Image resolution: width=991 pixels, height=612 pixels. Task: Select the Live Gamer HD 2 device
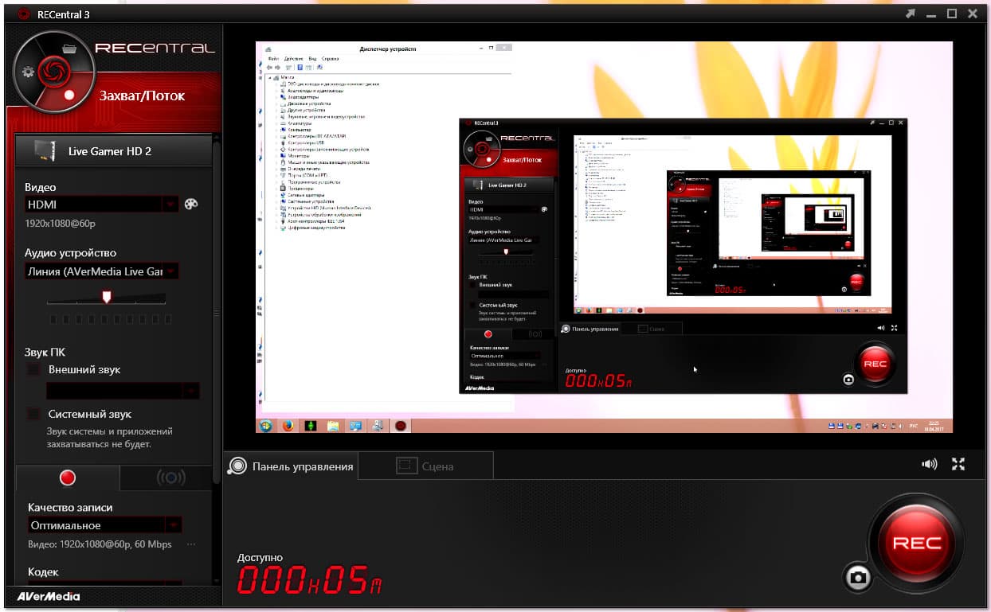click(x=113, y=150)
